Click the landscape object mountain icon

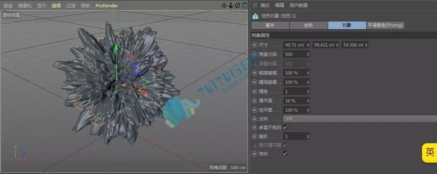tap(255, 16)
